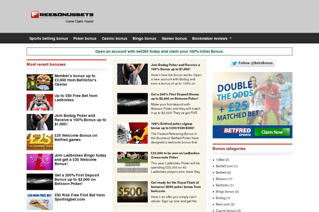This screenshot has height=212, width=319.
Task: Open Betsson Poker 200% link in recent bonuses
Action: pyautogui.click(x=77, y=179)
